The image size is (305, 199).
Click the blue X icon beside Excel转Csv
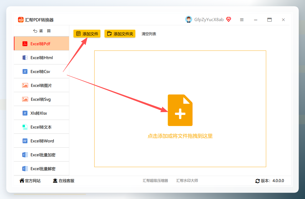[25, 71]
